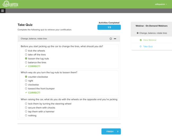172x139 pixels.
Task: Click the green checkmark beside View Webinar
Action: coord(141,40)
